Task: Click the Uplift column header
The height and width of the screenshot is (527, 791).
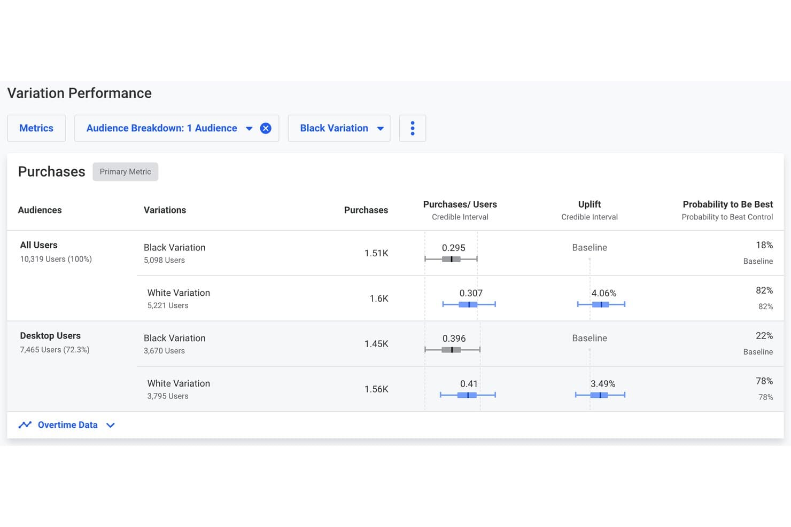Action: point(590,204)
